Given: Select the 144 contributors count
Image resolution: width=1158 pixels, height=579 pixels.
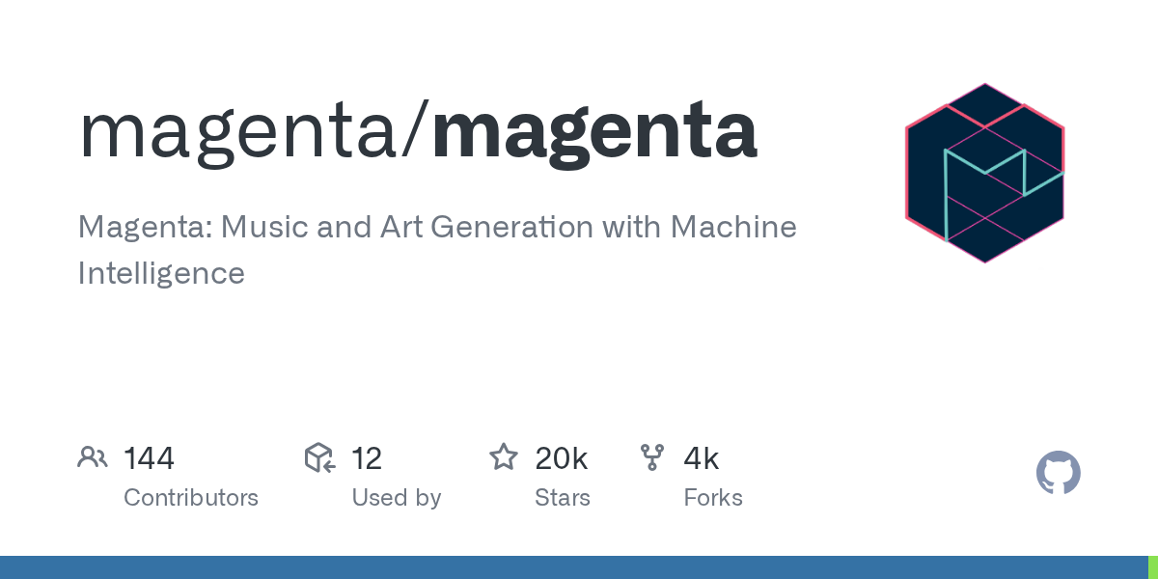Looking at the screenshot, I should pyautogui.click(x=149, y=458).
